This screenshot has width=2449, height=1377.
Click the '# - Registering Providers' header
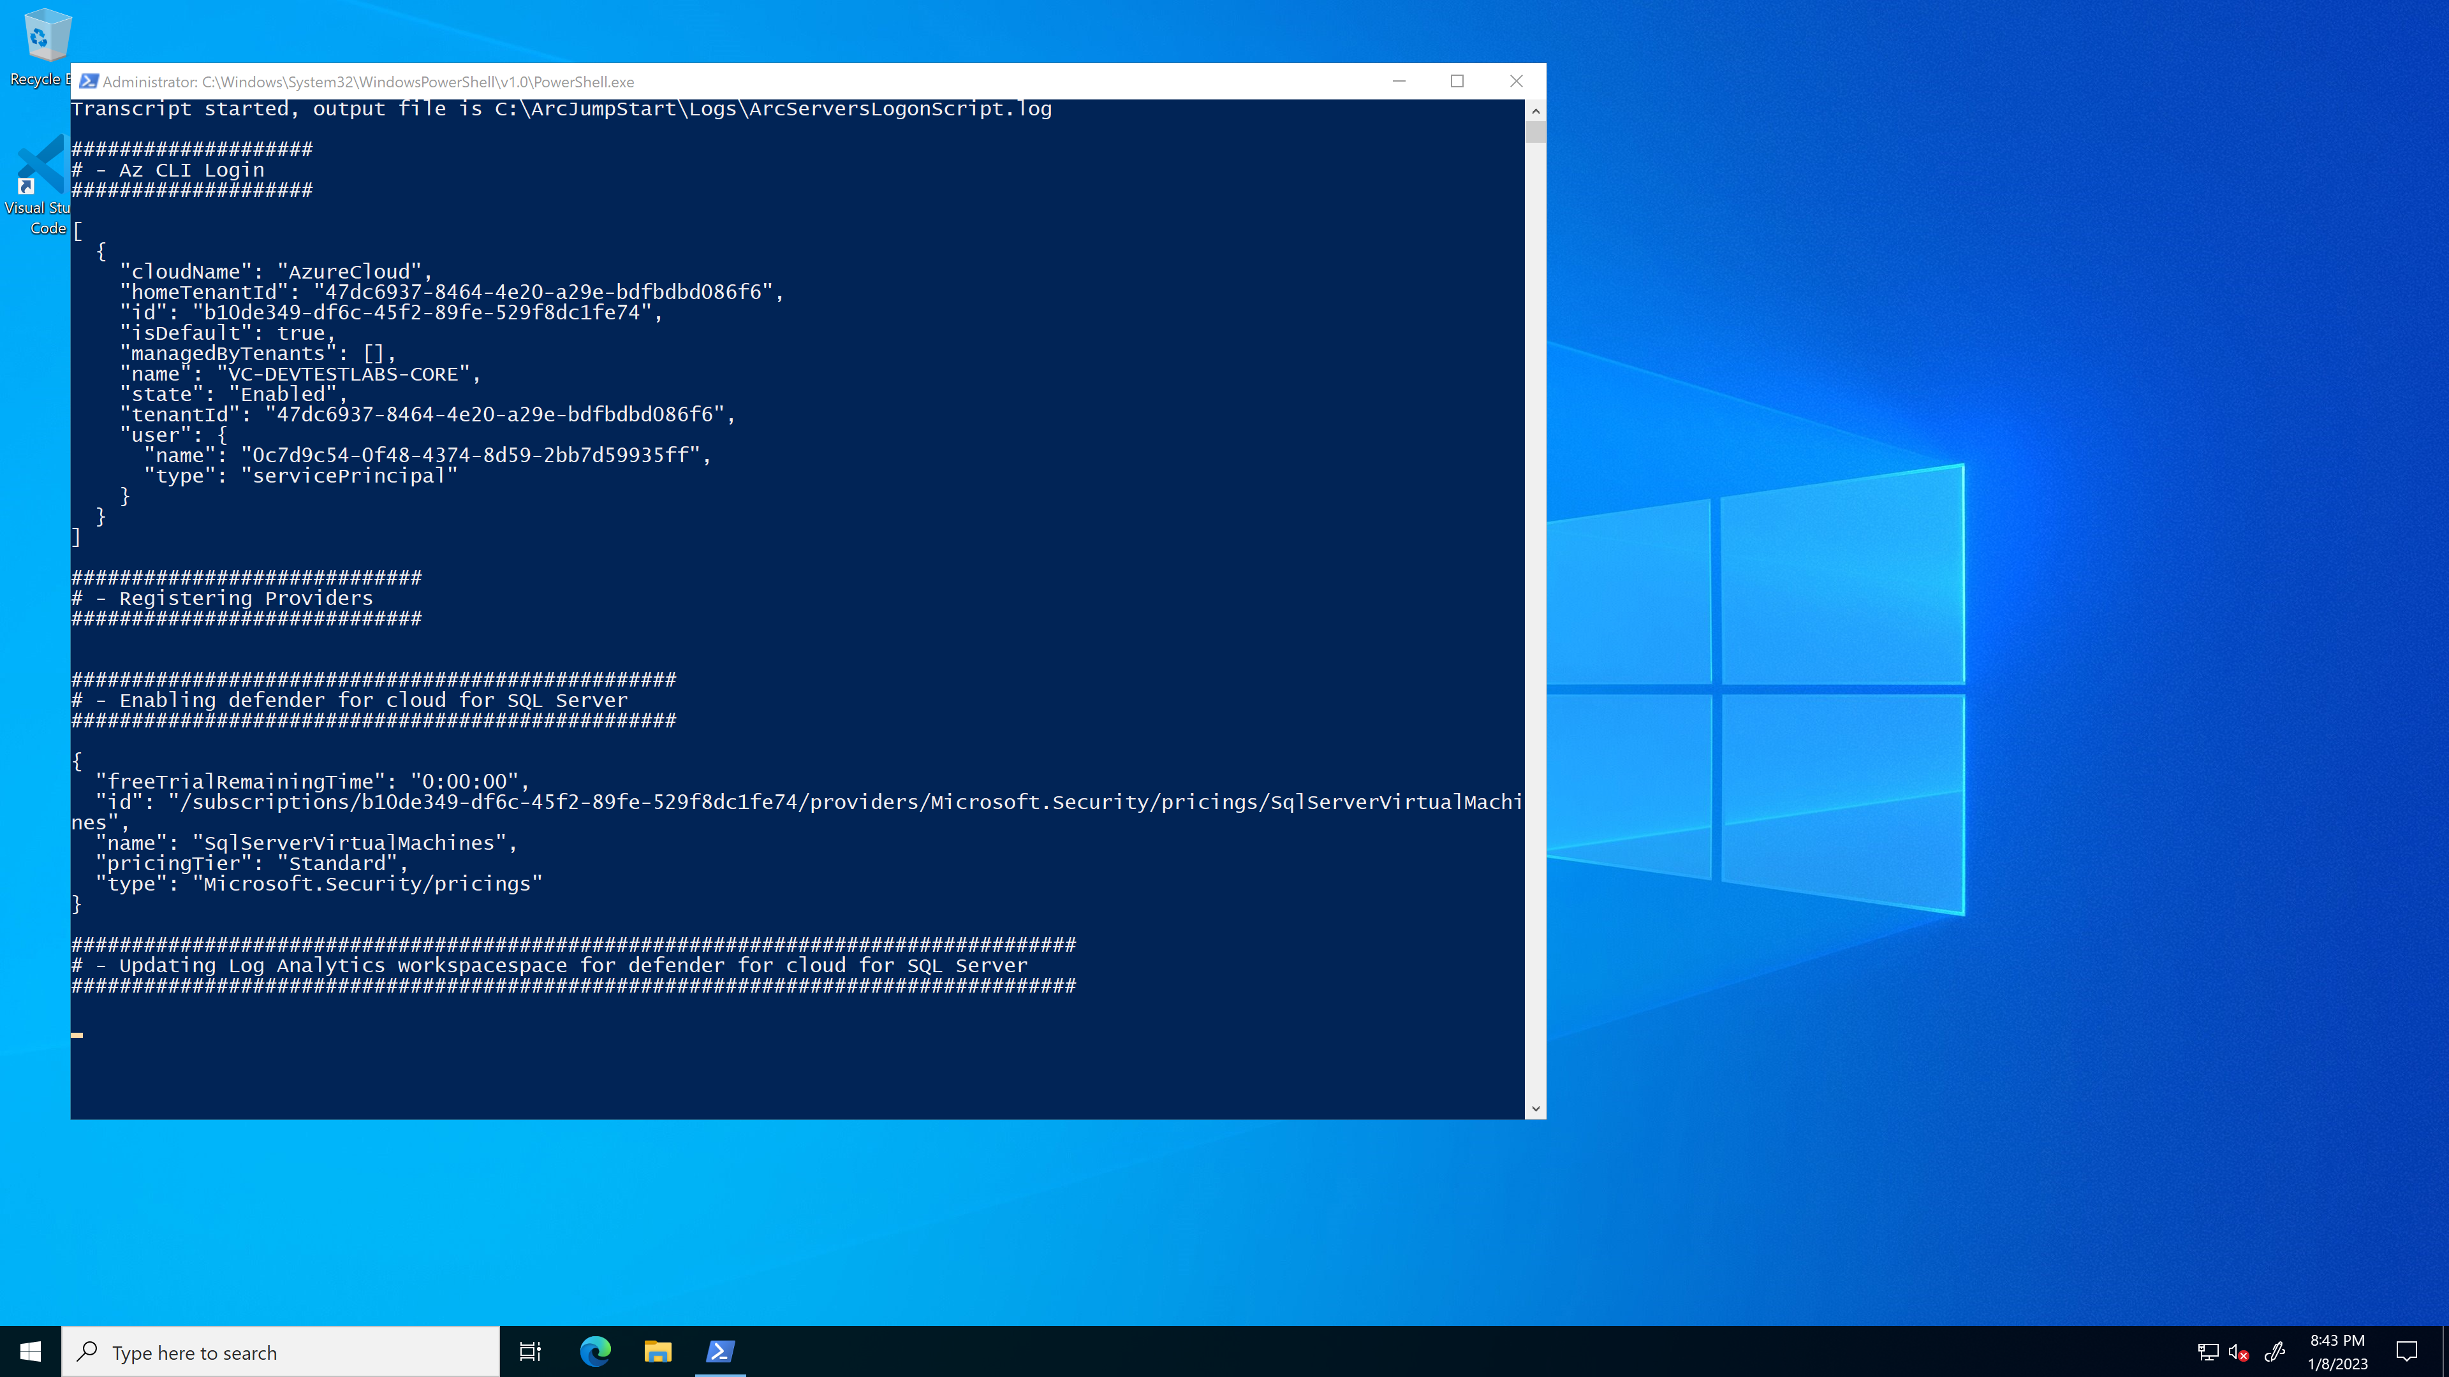pyautogui.click(x=223, y=599)
